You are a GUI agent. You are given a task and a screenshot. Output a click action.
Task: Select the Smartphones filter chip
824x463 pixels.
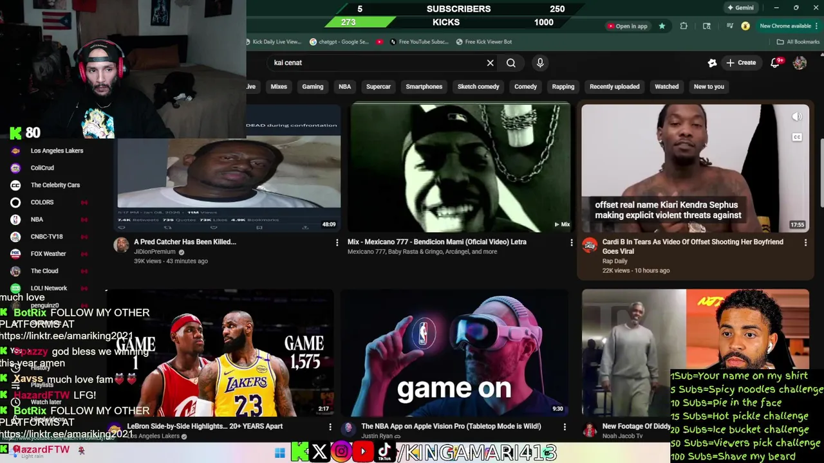click(x=424, y=86)
